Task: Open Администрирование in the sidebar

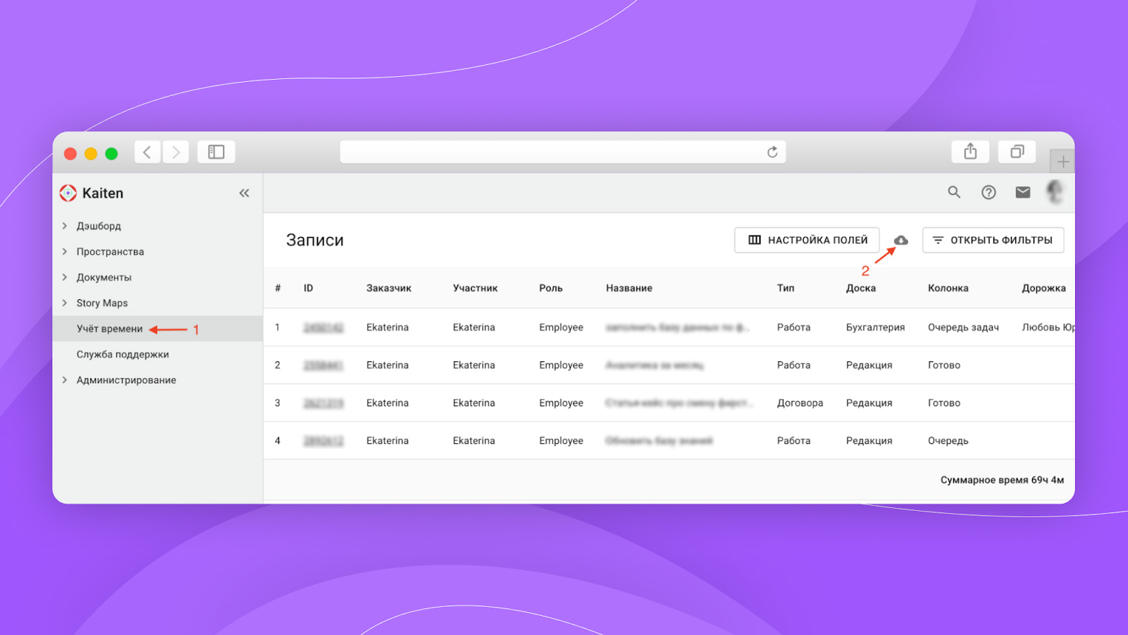Action: click(x=126, y=380)
